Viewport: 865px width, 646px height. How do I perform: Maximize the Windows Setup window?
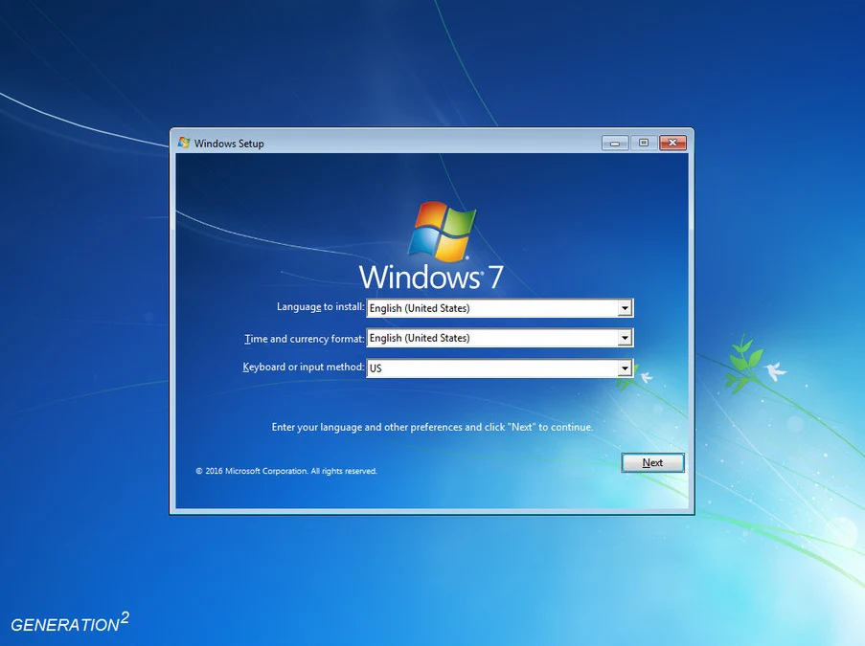pos(643,144)
